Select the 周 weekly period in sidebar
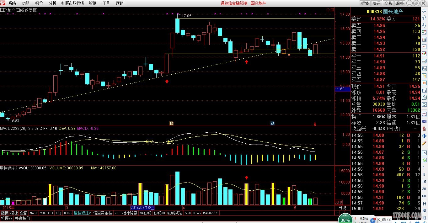Screen dimensions: 428x223 (424, 210)
